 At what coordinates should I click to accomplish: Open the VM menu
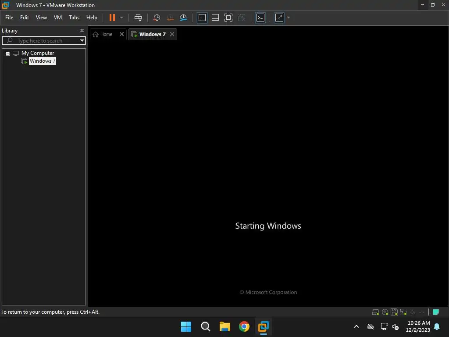[x=58, y=18]
